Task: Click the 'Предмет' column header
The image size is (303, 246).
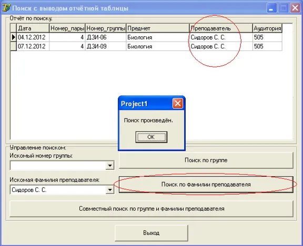Action: pyautogui.click(x=158, y=28)
